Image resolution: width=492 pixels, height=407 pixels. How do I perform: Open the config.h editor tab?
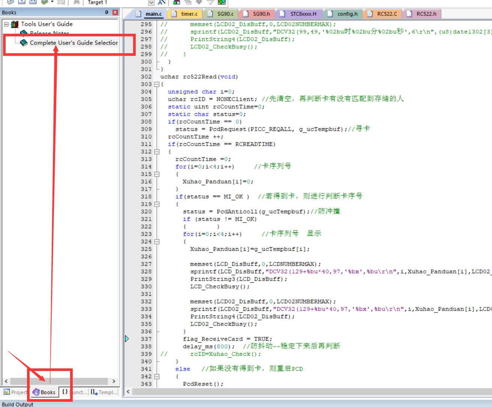[x=343, y=14]
